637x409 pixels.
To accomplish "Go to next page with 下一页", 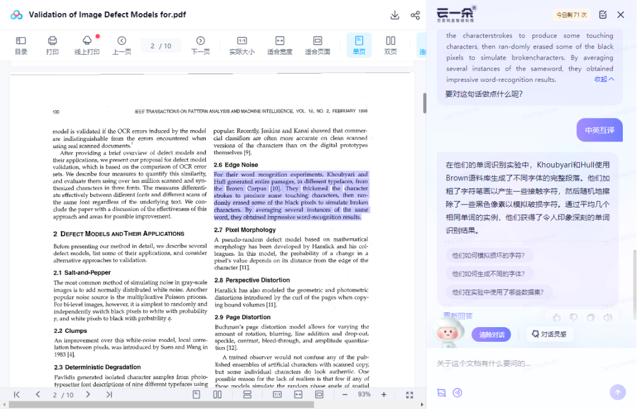I will 201,45.
